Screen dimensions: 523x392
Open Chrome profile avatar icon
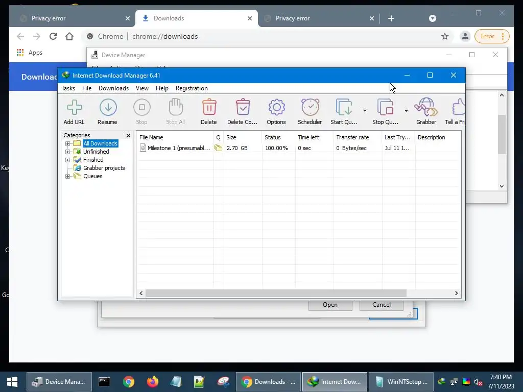465,36
